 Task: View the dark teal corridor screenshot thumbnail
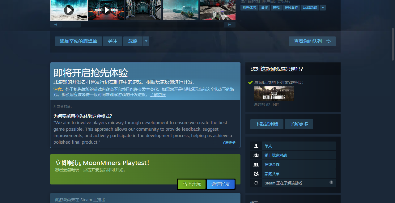(144, 10)
